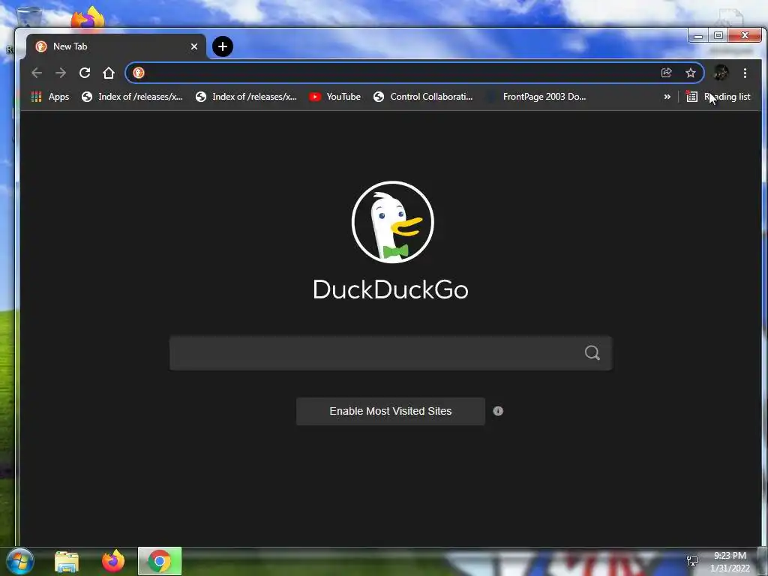Launch Firefox from the taskbar
Image resolution: width=768 pixels, height=576 pixels.
click(113, 561)
